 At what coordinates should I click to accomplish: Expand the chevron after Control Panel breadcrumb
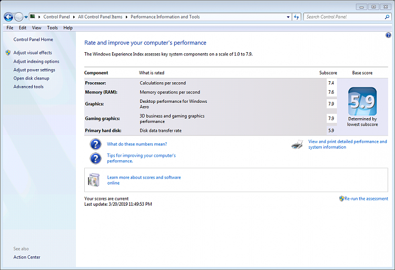point(74,17)
